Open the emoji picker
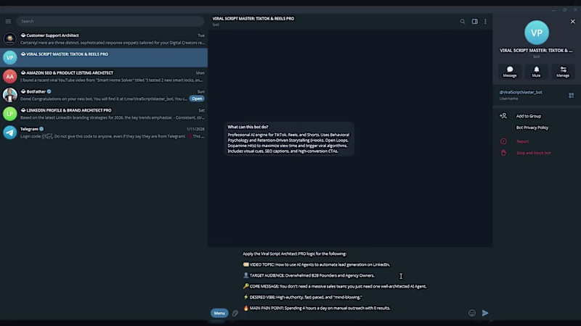The width and height of the screenshot is (581, 326). (x=472, y=313)
